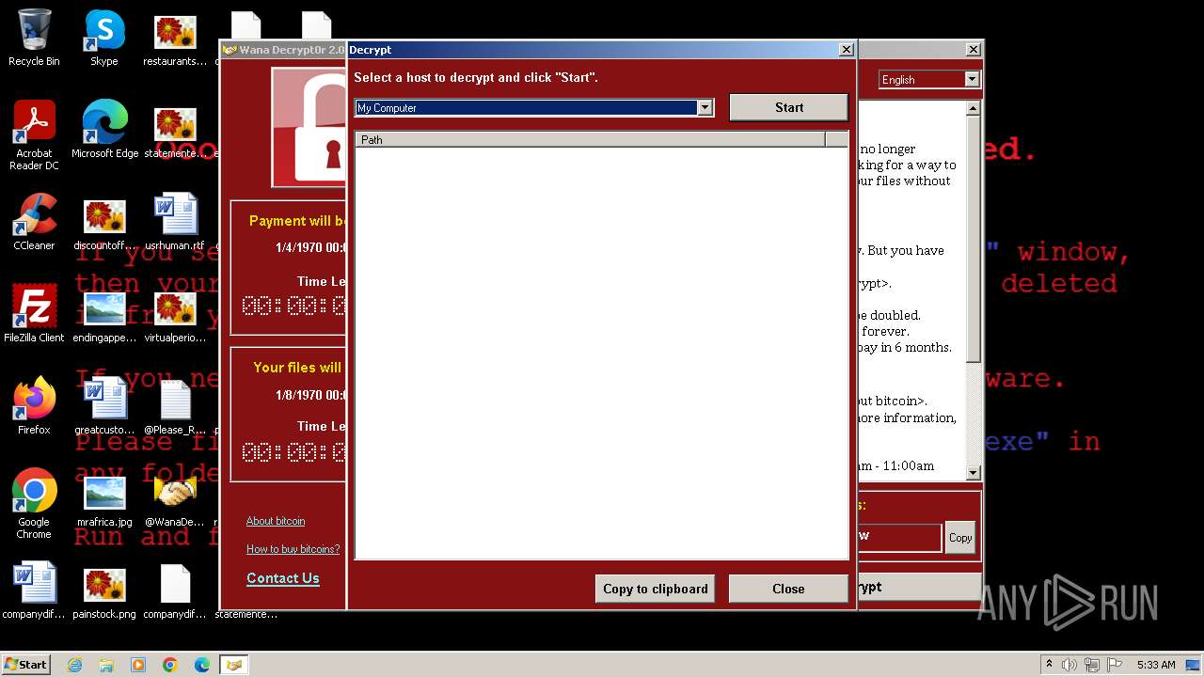Image resolution: width=1204 pixels, height=677 pixels.
Task: Open the Windows Start menu
Action: (x=26, y=664)
